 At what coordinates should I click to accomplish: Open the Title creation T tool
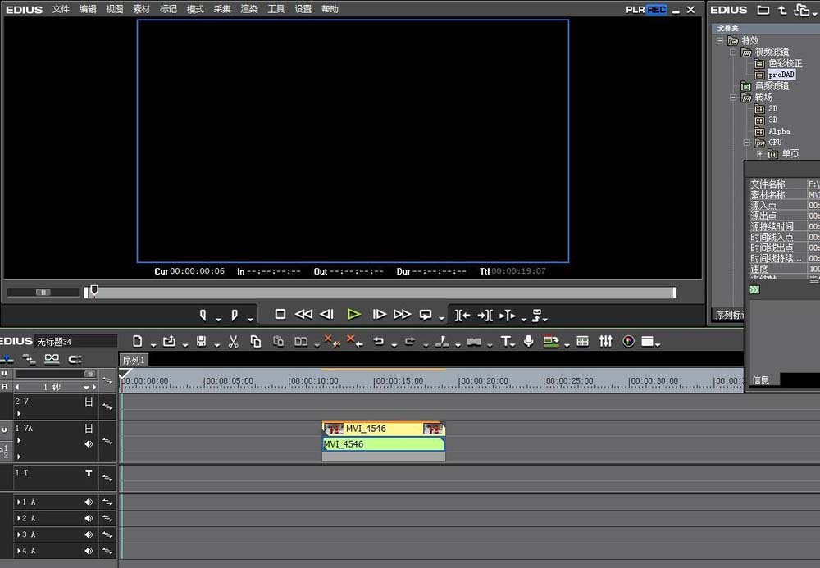[506, 341]
